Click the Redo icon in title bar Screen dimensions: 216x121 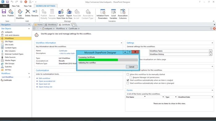pos(17,2)
